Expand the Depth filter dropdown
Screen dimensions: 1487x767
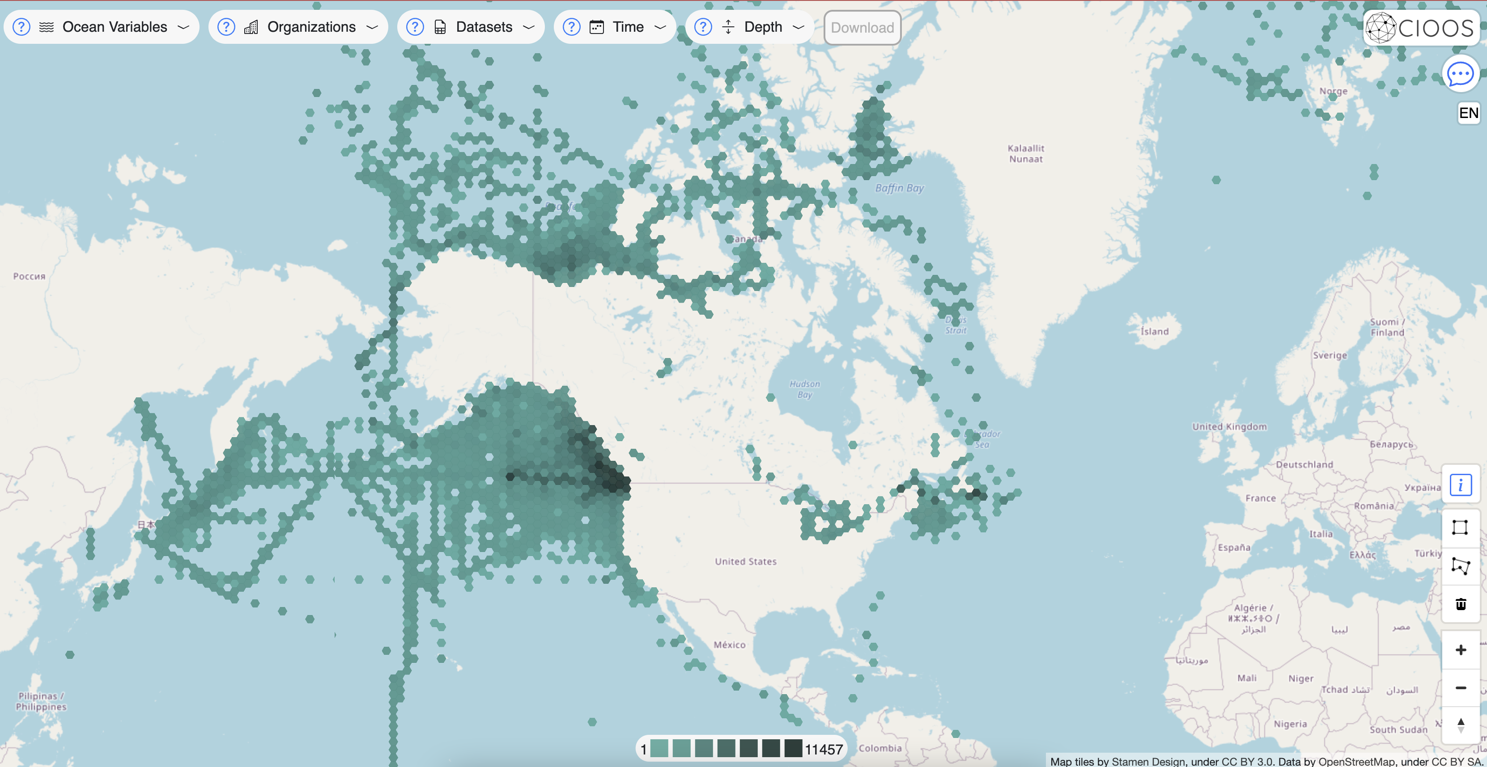799,27
